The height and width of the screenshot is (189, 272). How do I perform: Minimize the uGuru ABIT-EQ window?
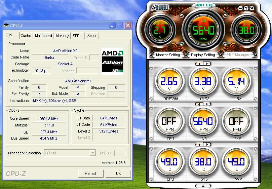point(240,8)
